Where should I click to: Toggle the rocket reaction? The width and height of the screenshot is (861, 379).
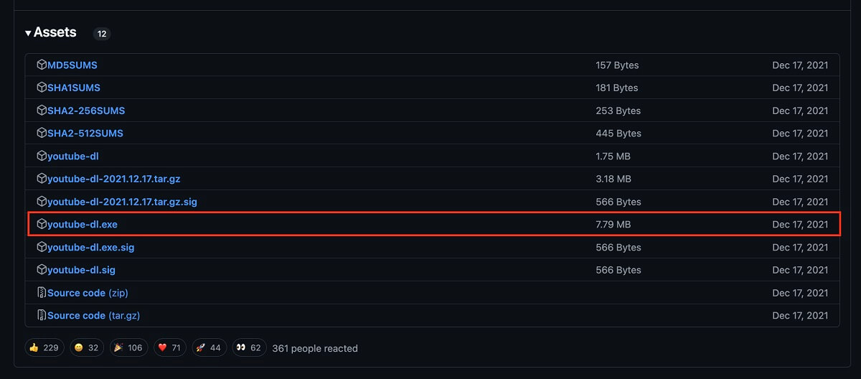209,347
